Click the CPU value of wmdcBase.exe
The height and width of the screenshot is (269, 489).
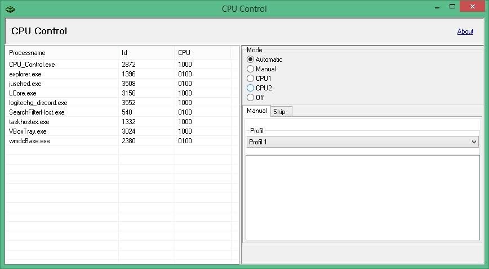click(185, 141)
